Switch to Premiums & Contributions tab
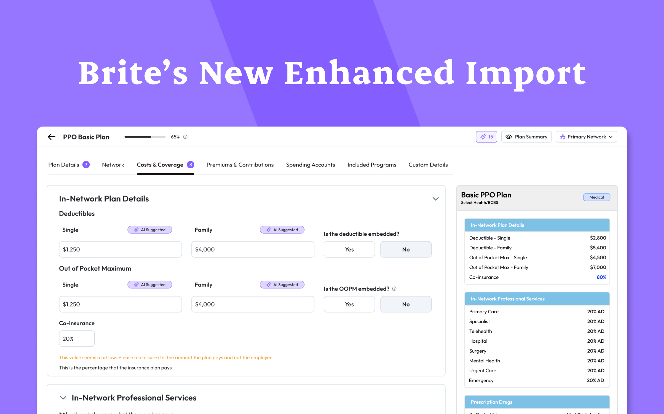This screenshot has width=664, height=414. click(240, 165)
